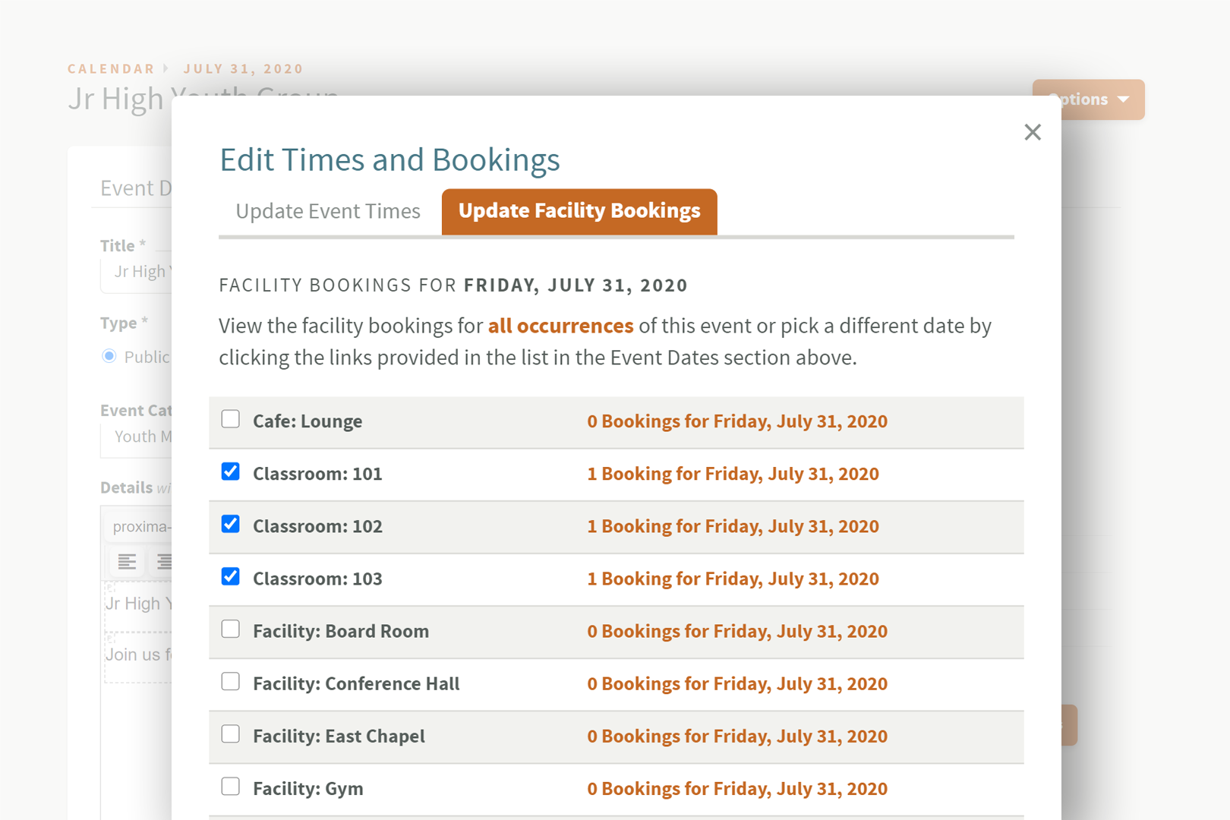The width and height of the screenshot is (1230, 820).
Task: Uncheck the Classroom: 101 booking
Action: click(230, 471)
